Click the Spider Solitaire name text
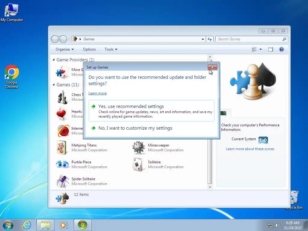308x231 pixels. click(83, 179)
